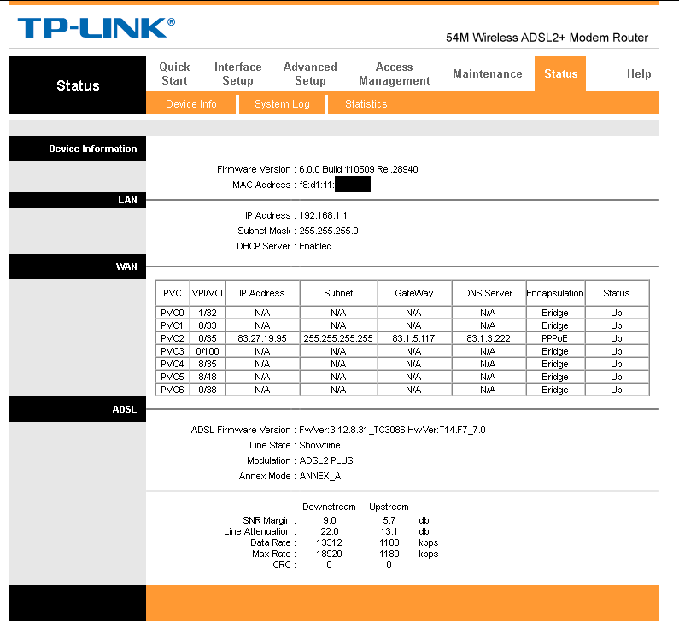Open Access Management tab

tap(394, 73)
